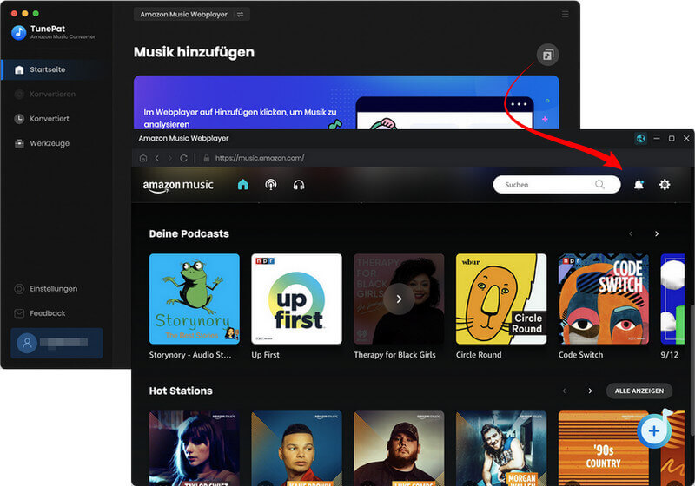This screenshot has width=695, height=486.
Task: Click the arrow on Therapy for Black Girls cover
Action: pos(399,299)
